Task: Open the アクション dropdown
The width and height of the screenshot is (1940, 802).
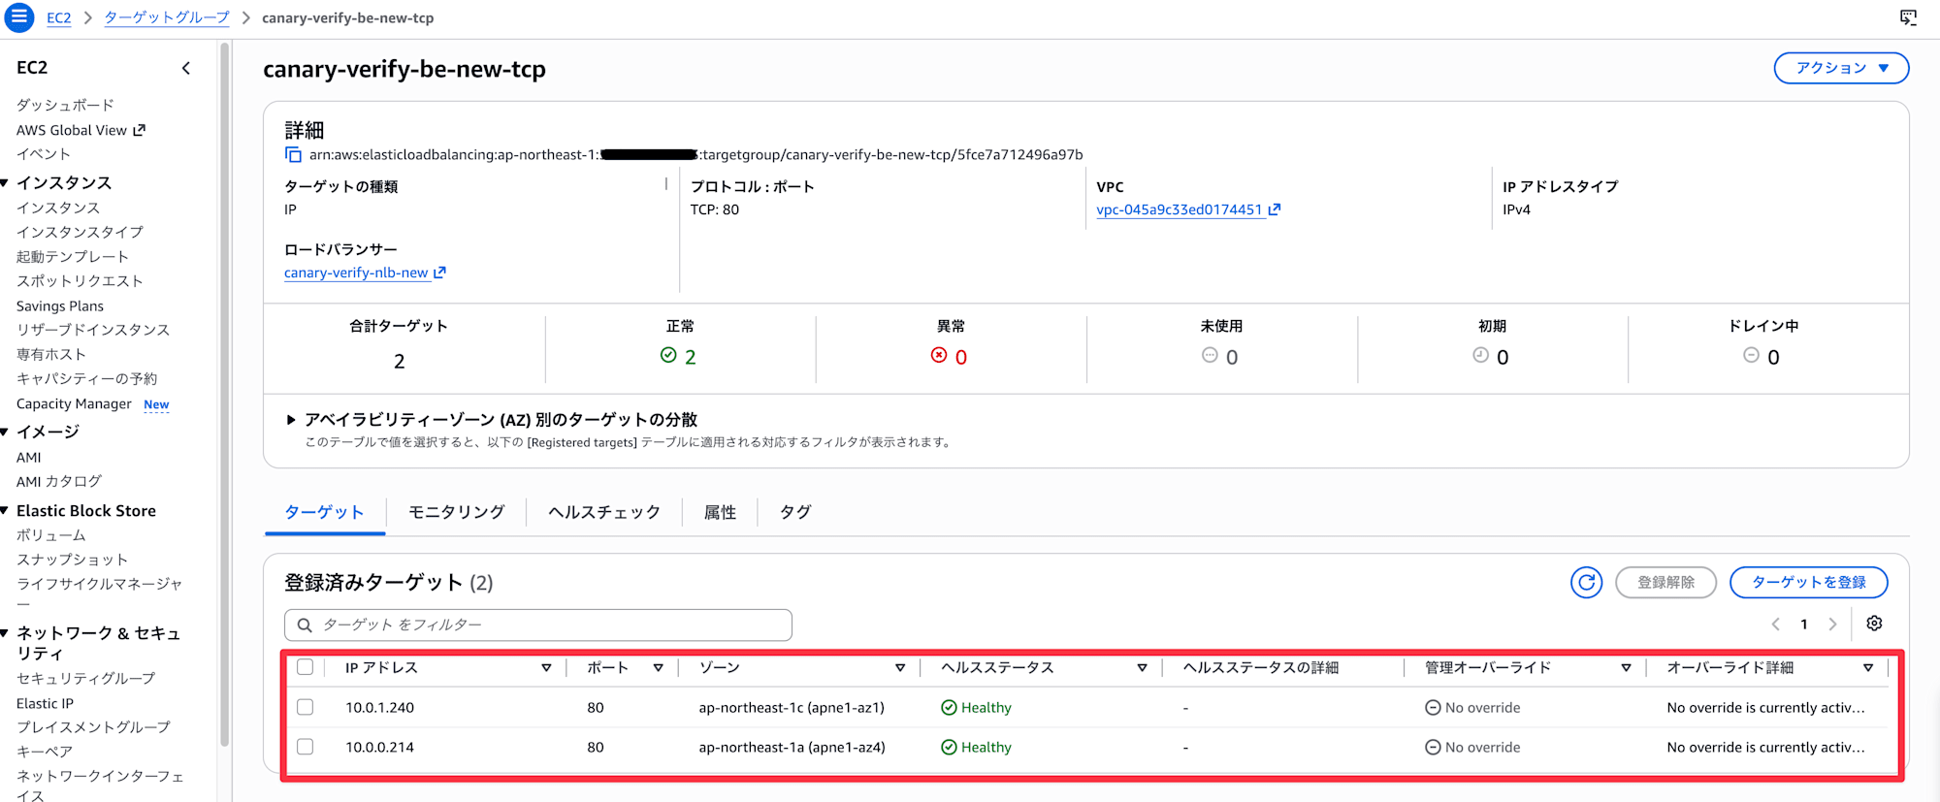Action: [x=1841, y=68]
